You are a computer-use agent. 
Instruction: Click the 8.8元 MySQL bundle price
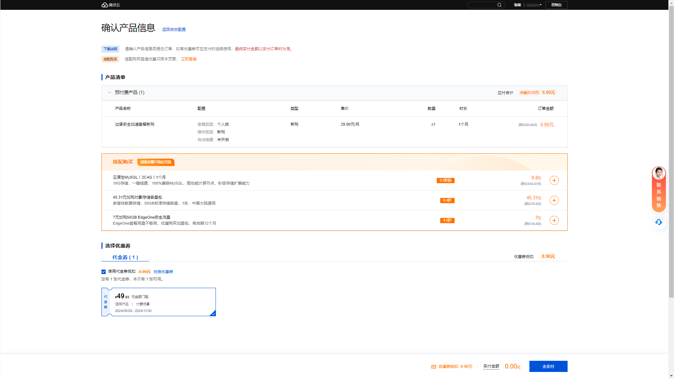(536, 178)
